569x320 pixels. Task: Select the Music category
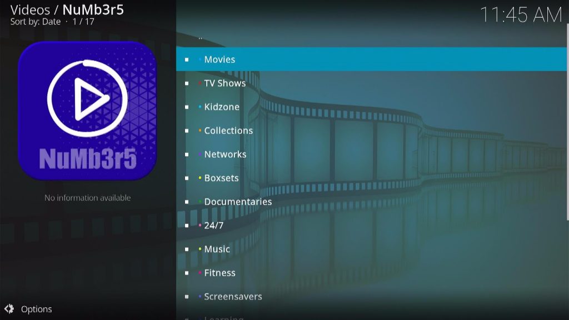(x=371, y=249)
